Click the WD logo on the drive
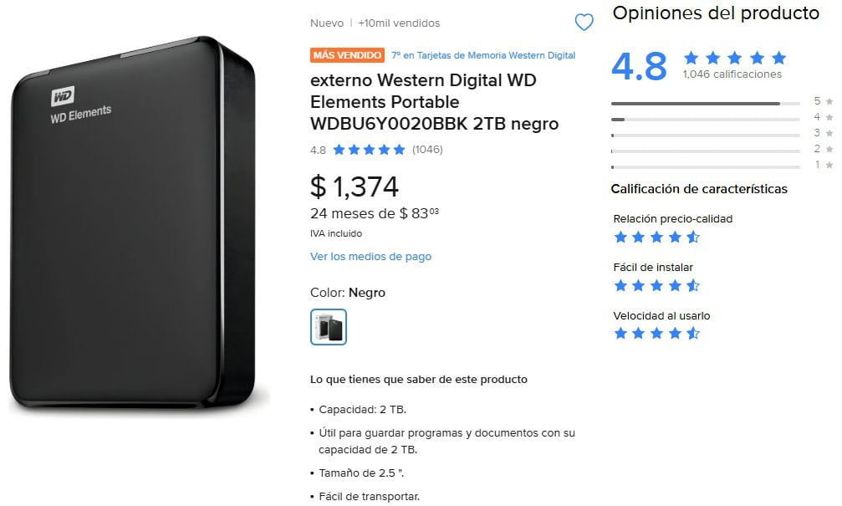Viewport: 842px width, 506px height. click(63, 95)
